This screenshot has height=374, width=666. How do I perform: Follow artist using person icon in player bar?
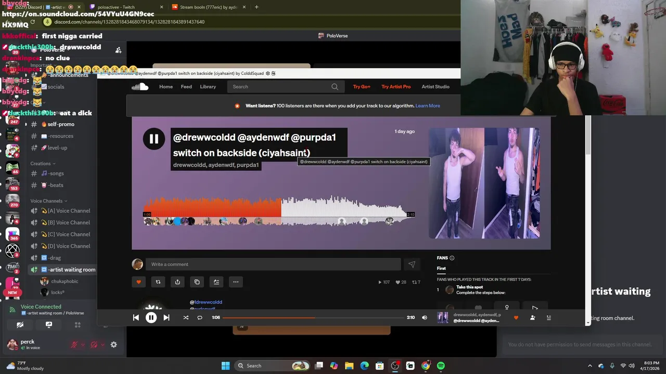point(532,317)
